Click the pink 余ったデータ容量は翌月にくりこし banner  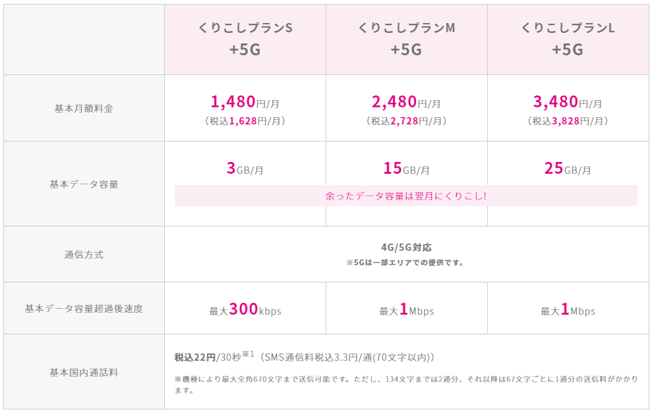tap(406, 195)
